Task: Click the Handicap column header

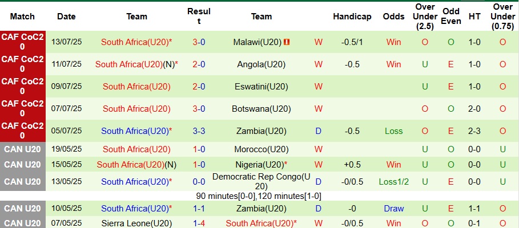Action: [x=352, y=17]
